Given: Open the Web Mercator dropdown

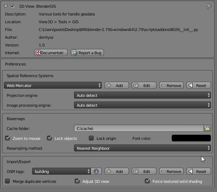Looking at the screenshot, I should (x=53, y=86).
